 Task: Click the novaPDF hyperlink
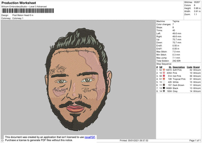[x=90, y=137]
